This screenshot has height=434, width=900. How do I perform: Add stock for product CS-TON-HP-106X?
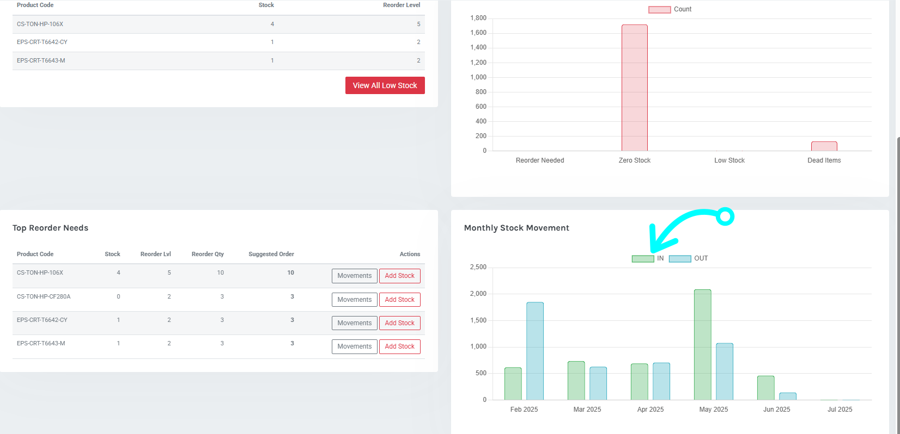399,276
